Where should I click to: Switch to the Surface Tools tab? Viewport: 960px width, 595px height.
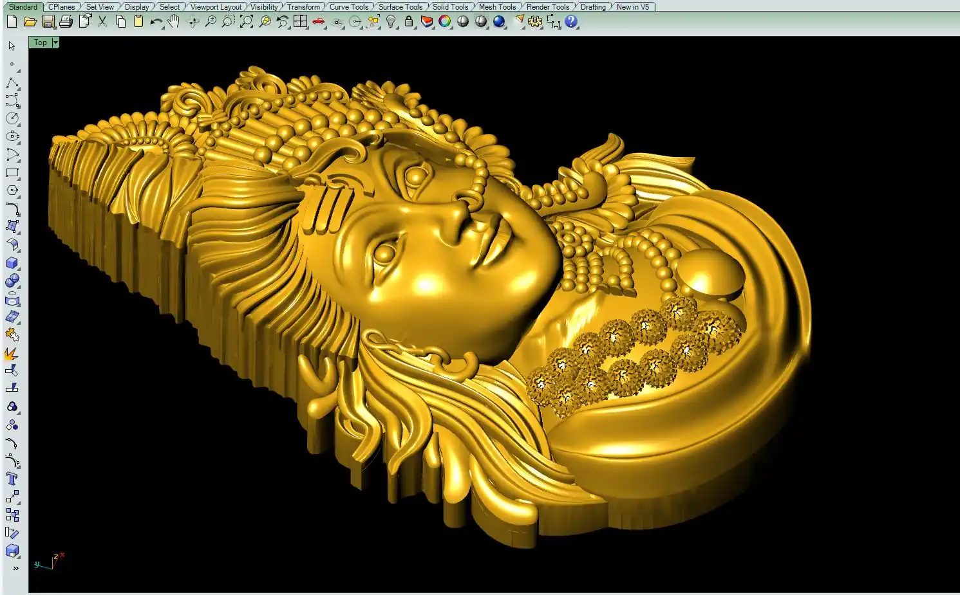pyautogui.click(x=400, y=7)
